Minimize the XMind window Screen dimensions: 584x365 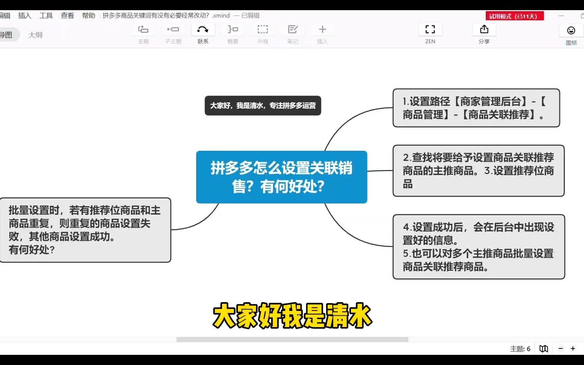pyautogui.click(x=561, y=16)
